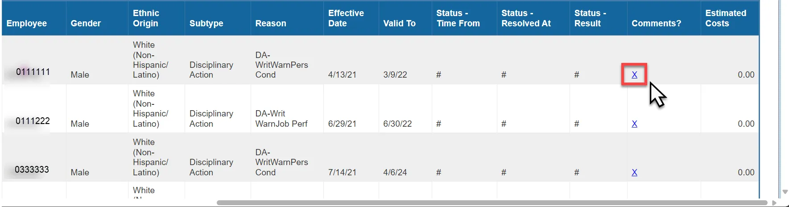Sort by the Employee column header
Screen dimensions: 789x207
pos(27,23)
